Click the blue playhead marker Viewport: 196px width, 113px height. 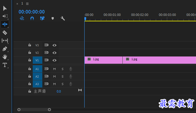click(85, 19)
